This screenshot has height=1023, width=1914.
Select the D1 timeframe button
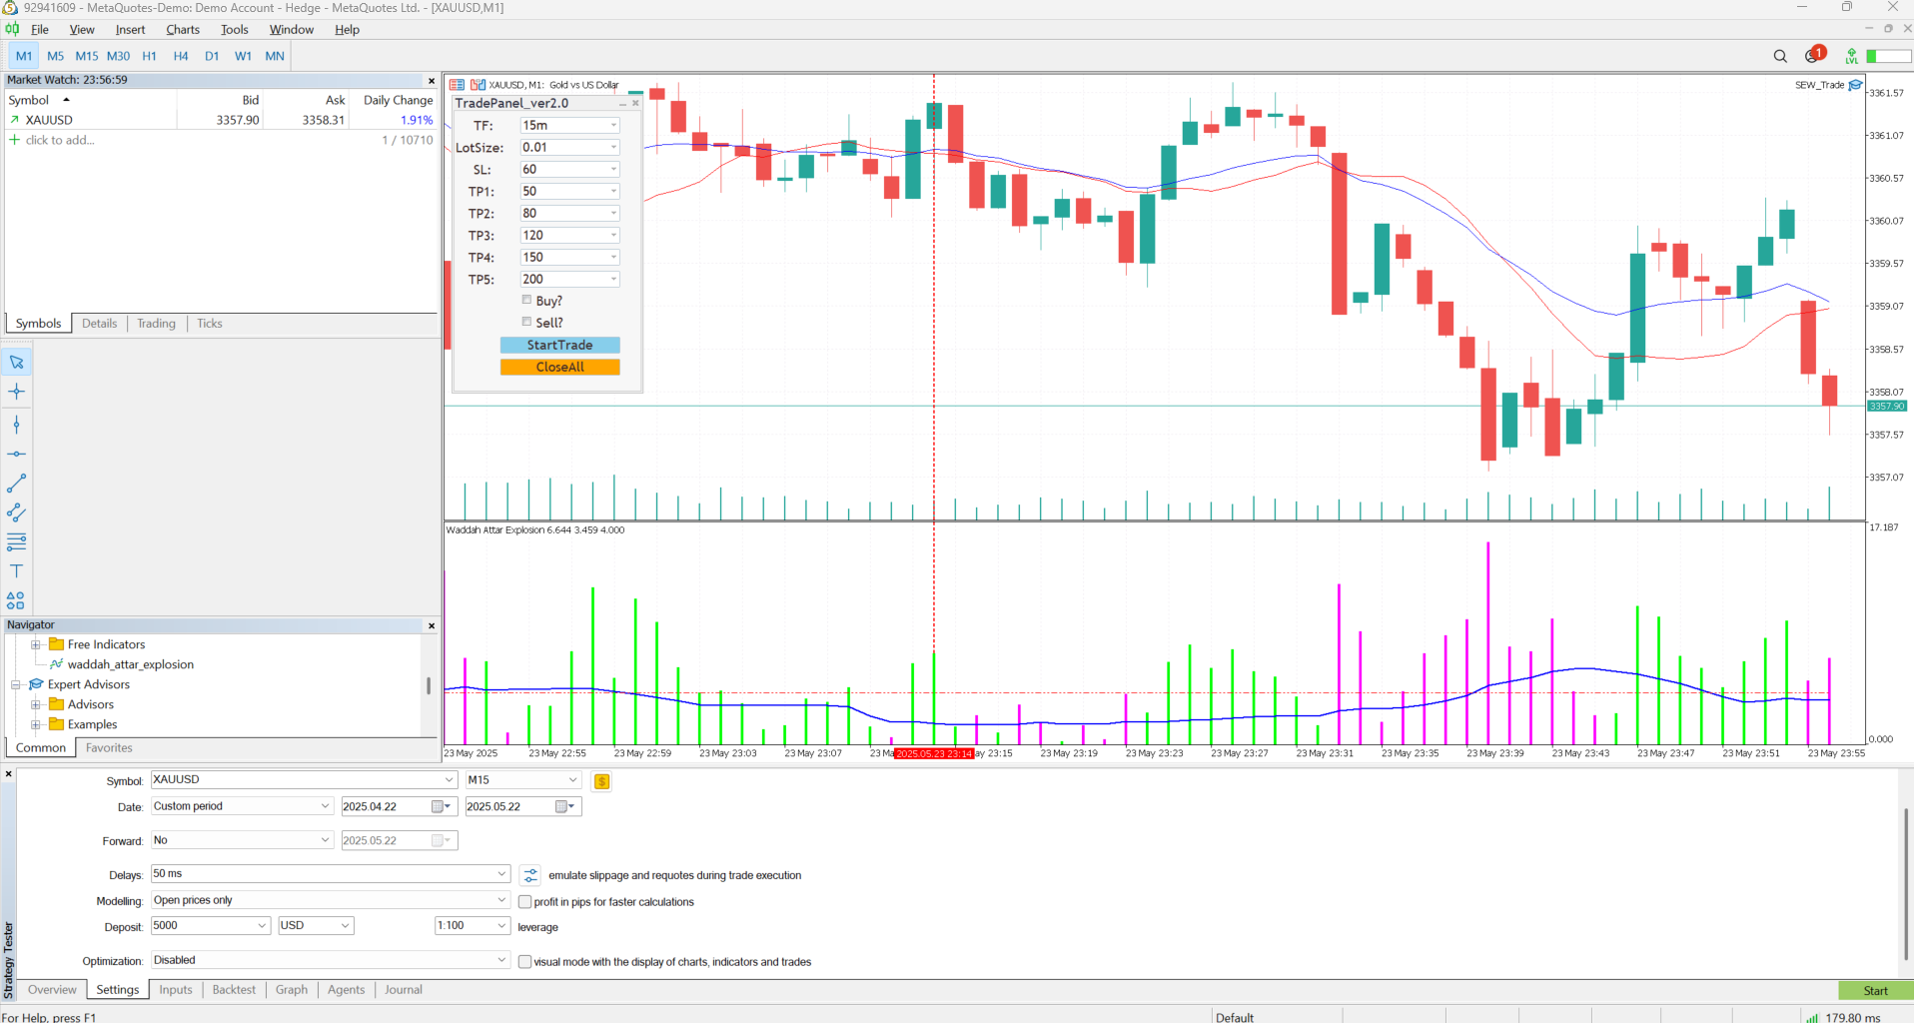click(212, 56)
